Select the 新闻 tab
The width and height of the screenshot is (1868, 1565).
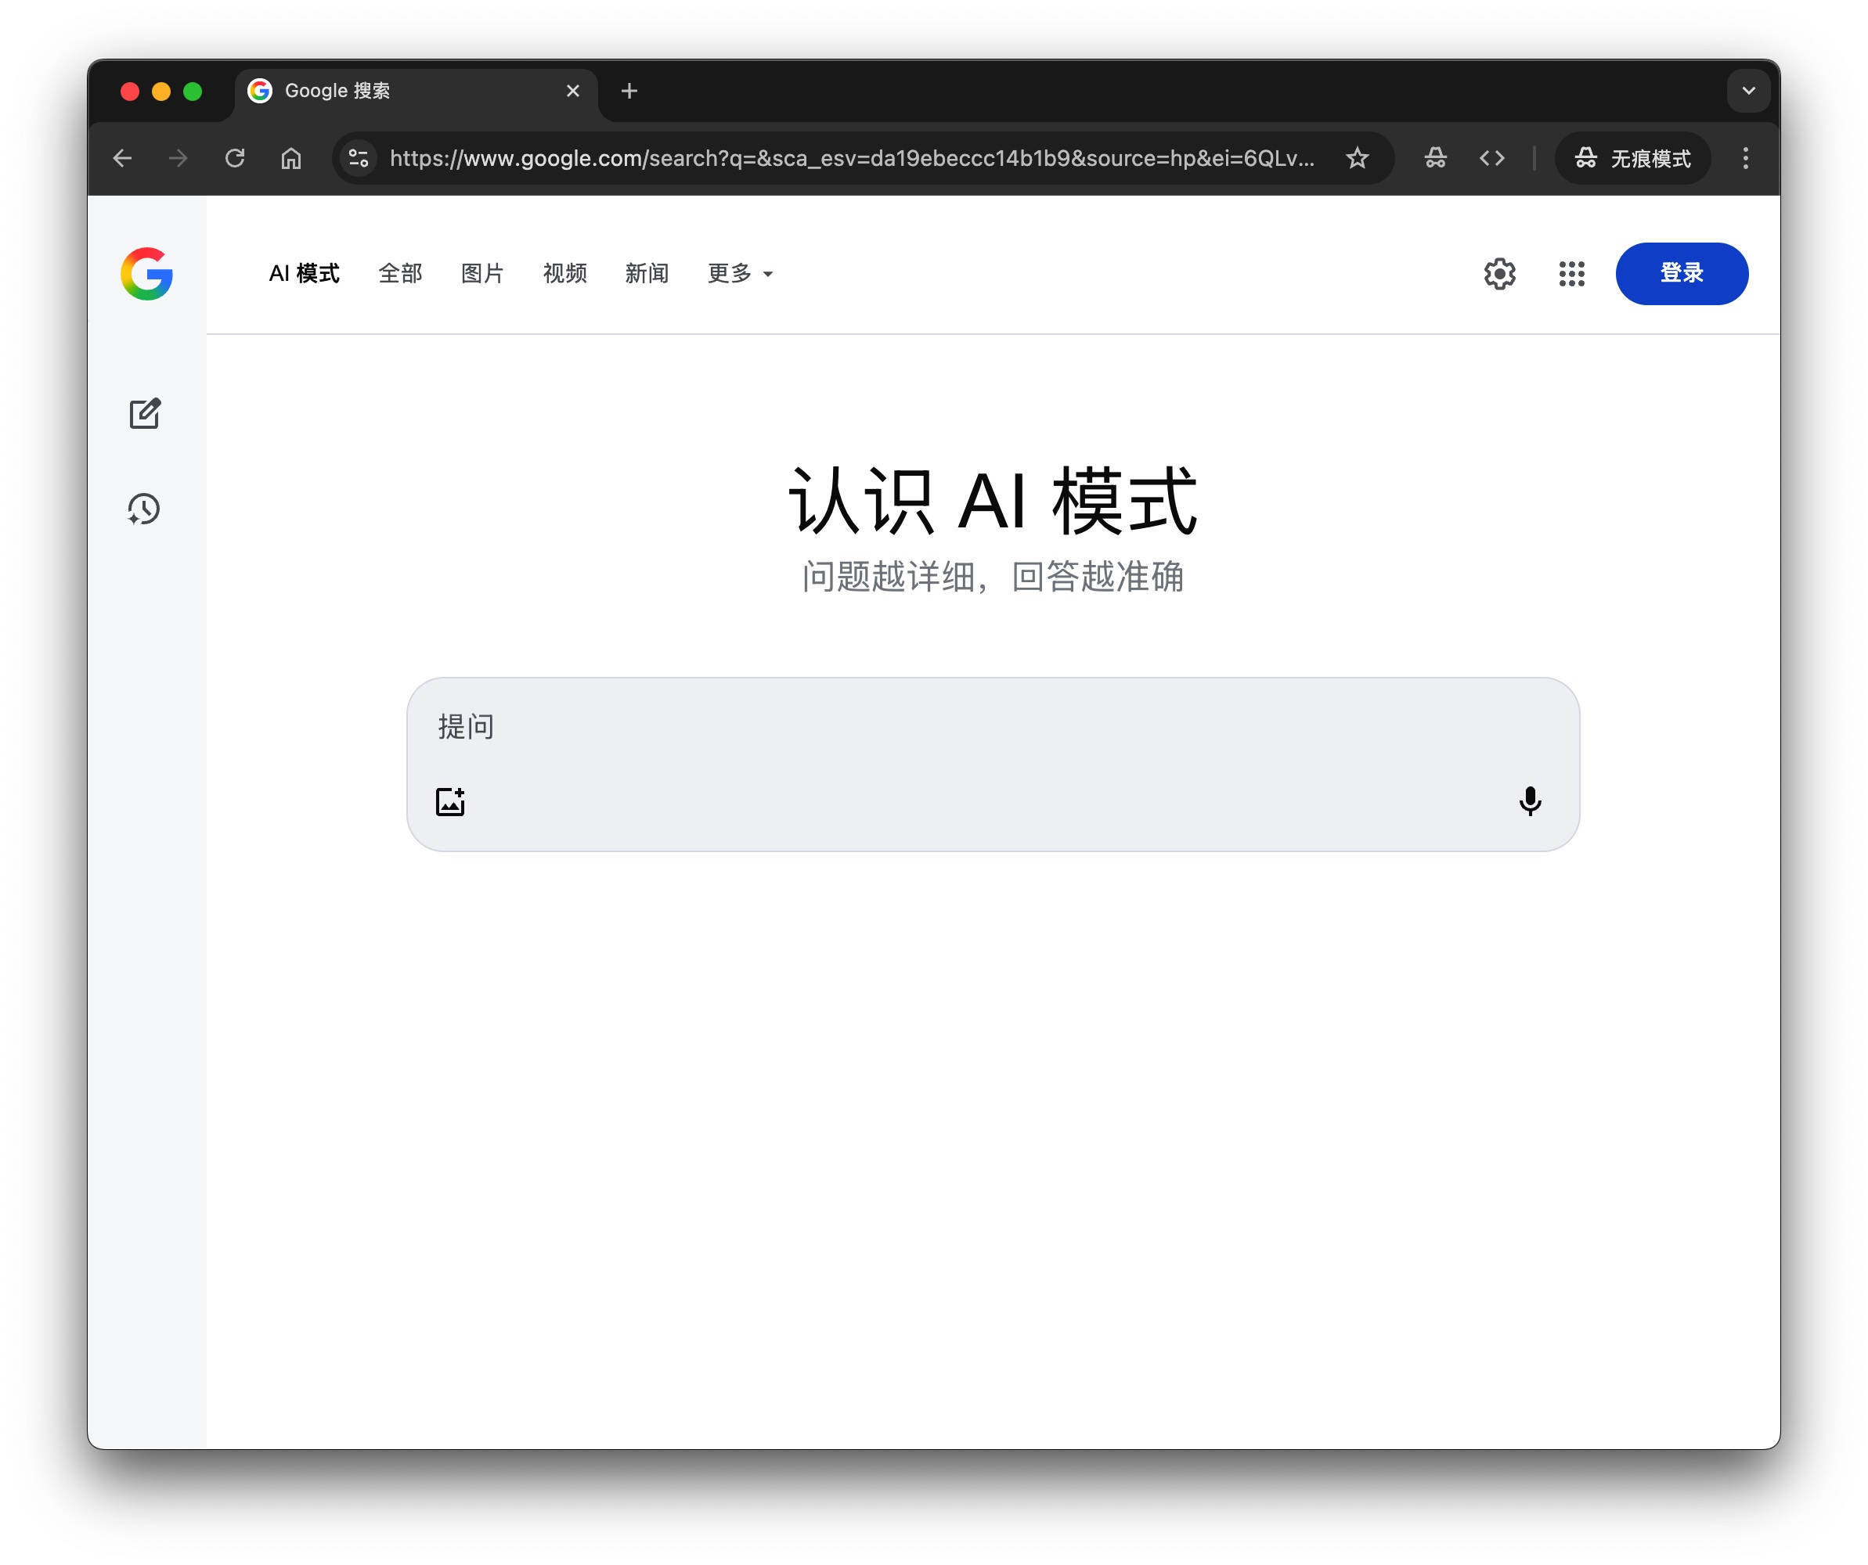click(x=647, y=274)
